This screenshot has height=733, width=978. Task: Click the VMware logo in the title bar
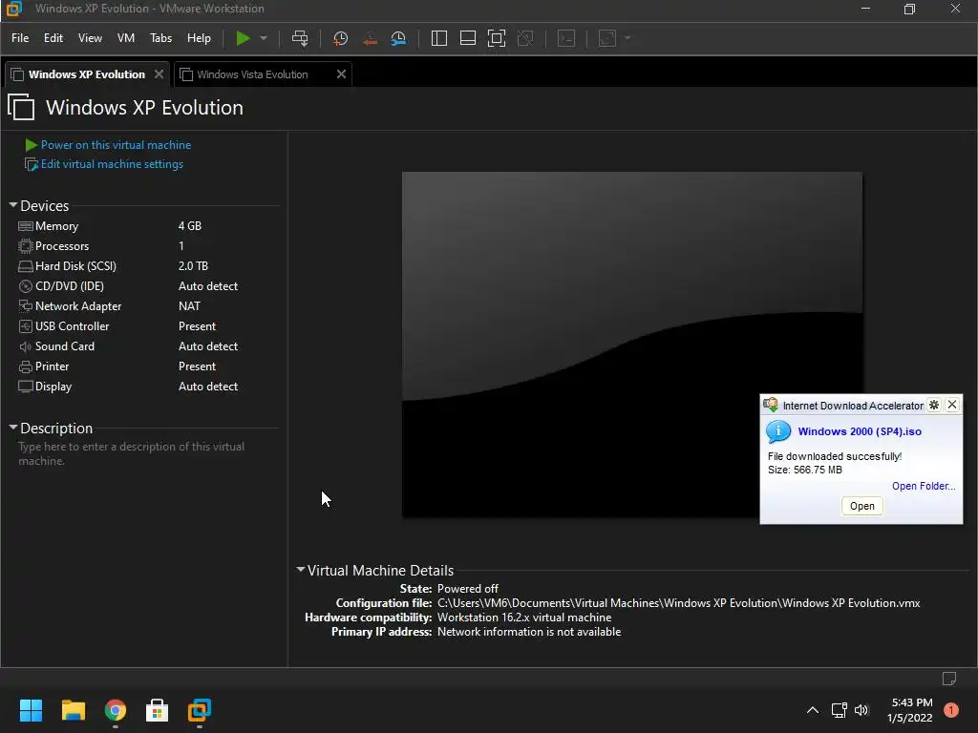pos(13,9)
